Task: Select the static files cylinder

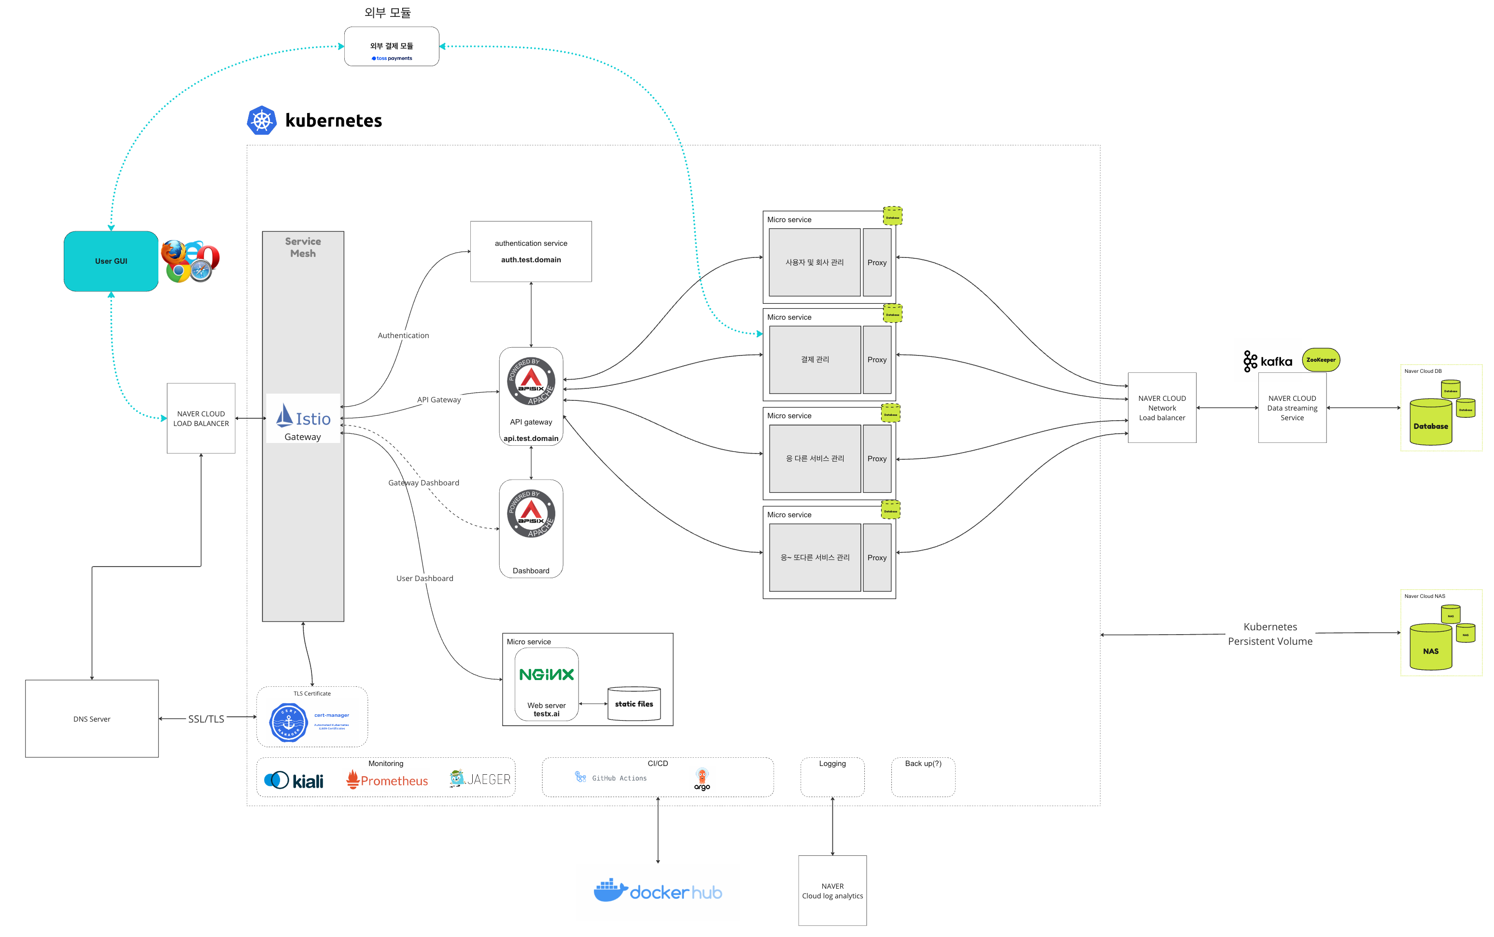Action: click(x=634, y=704)
